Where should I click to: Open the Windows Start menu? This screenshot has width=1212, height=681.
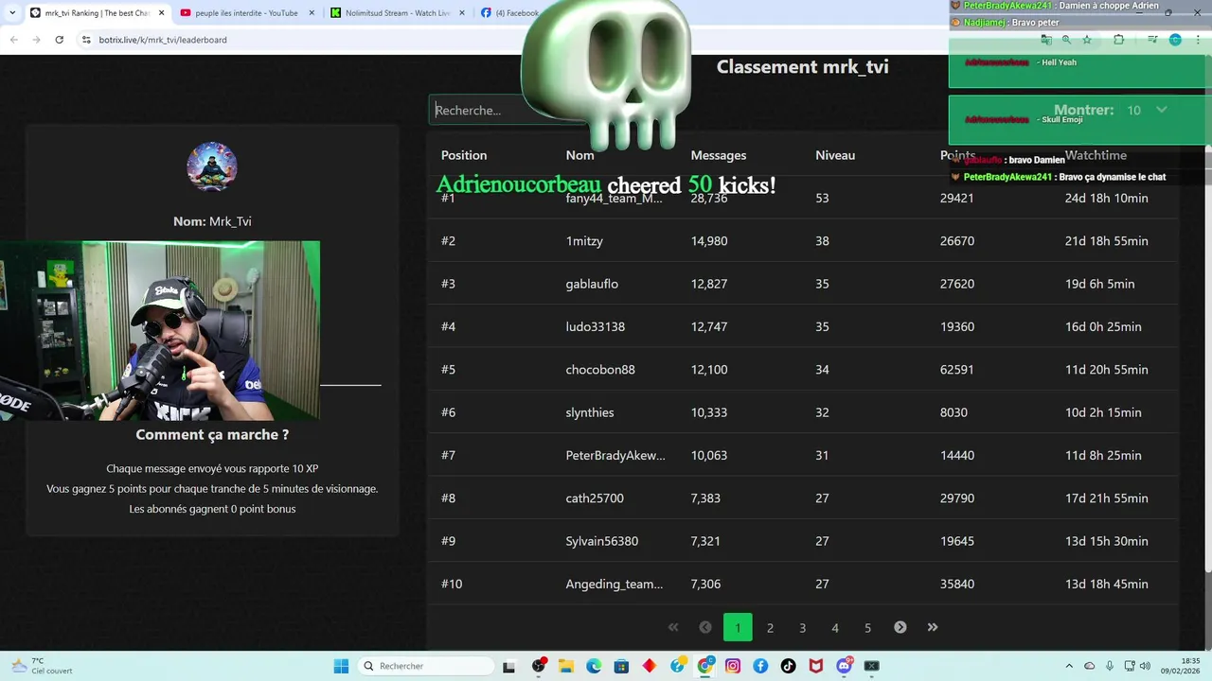click(x=341, y=666)
